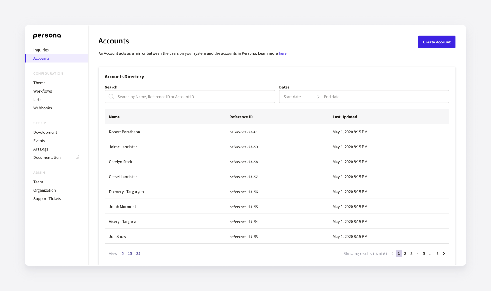
Task: Show 25 results per page
Action: (138, 254)
